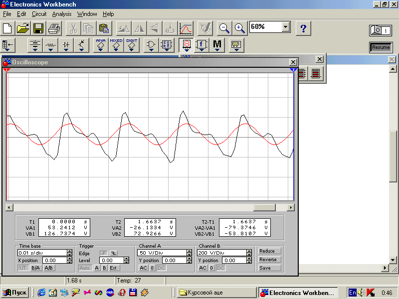The width and height of the screenshot is (399, 299).
Task: Open the Instruments parts bin
Action: 236,45
